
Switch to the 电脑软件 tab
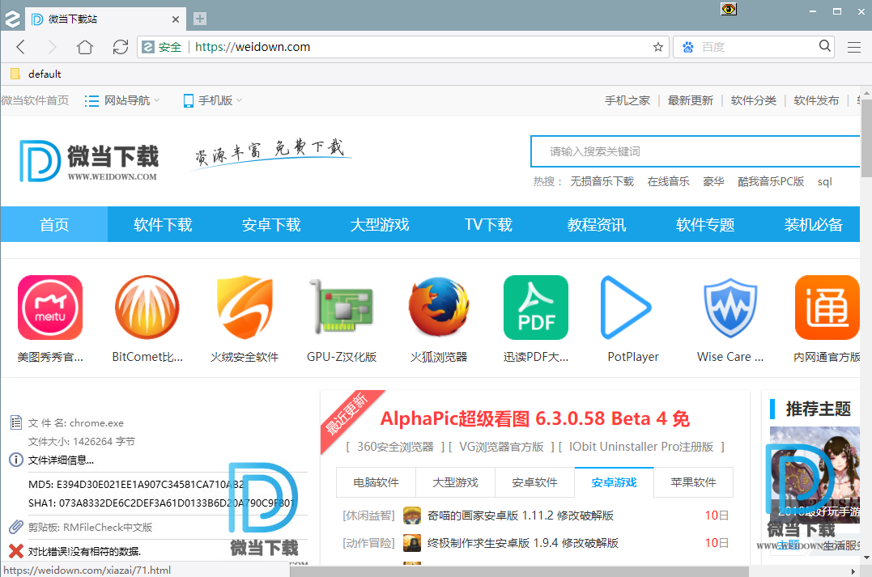[x=376, y=482]
